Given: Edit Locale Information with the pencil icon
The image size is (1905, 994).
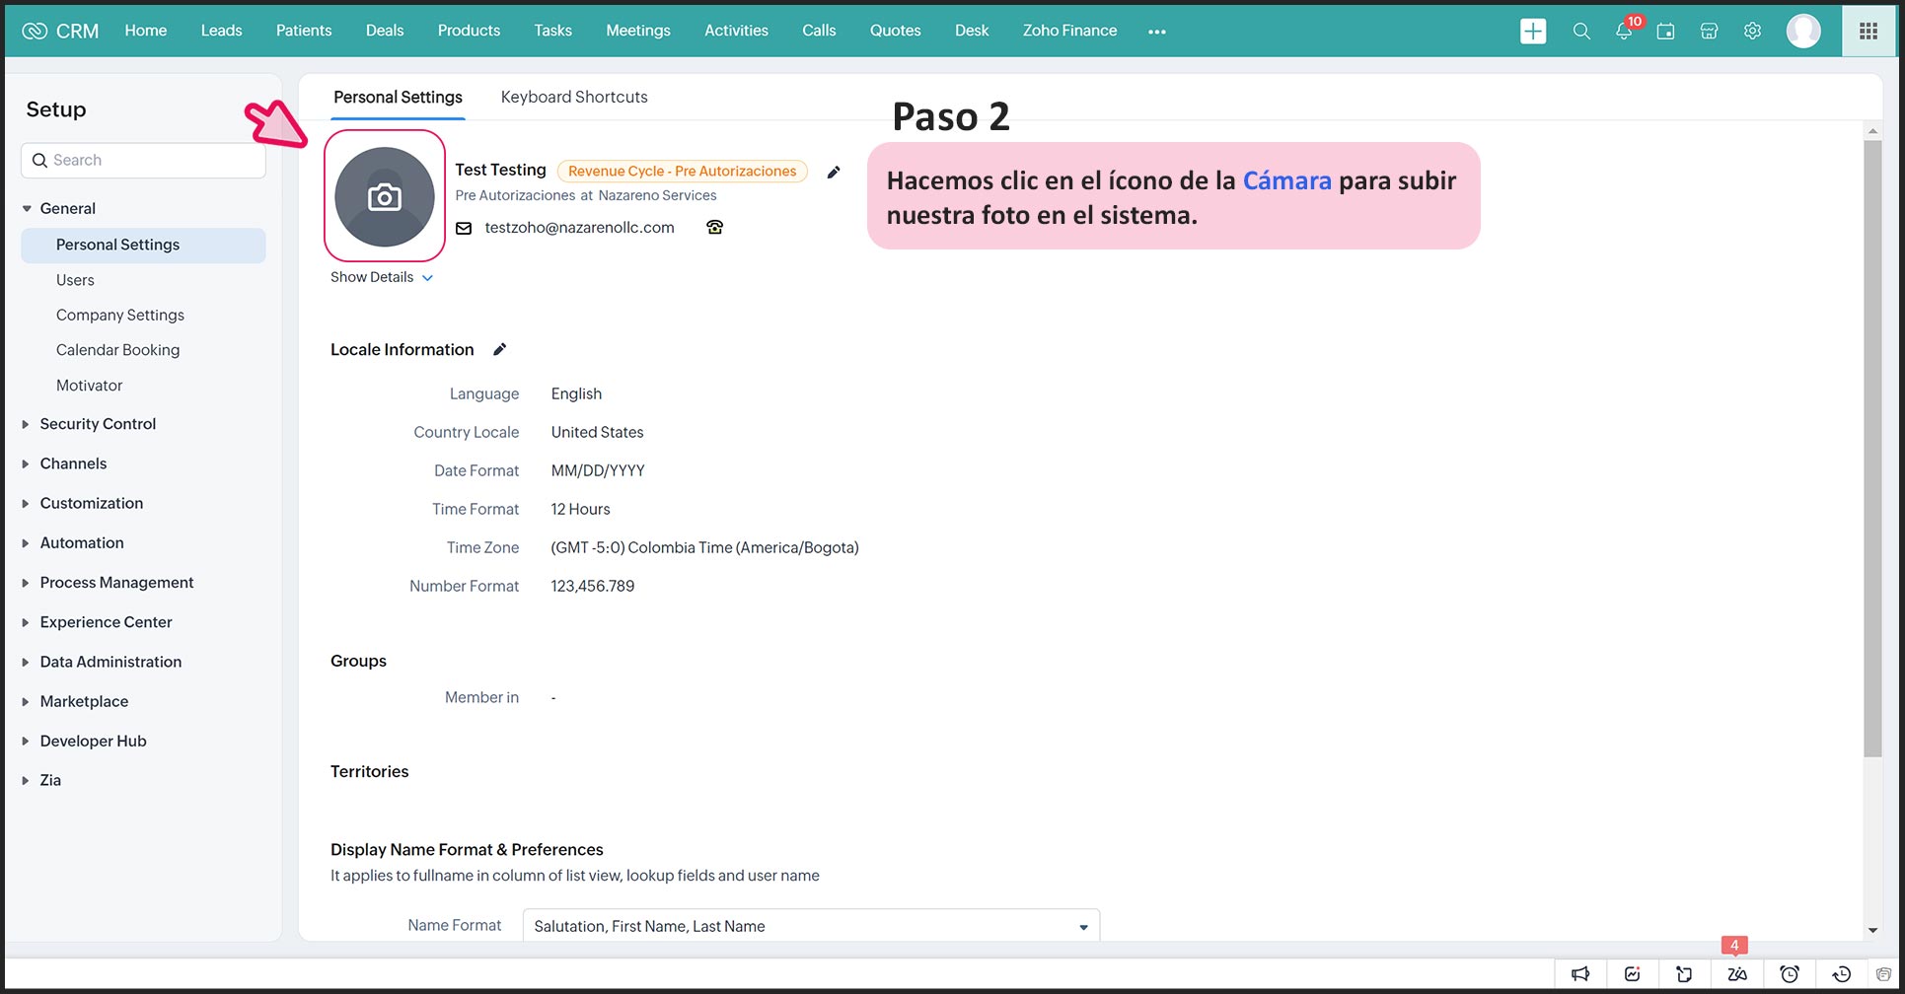Looking at the screenshot, I should tap(500, 349).
